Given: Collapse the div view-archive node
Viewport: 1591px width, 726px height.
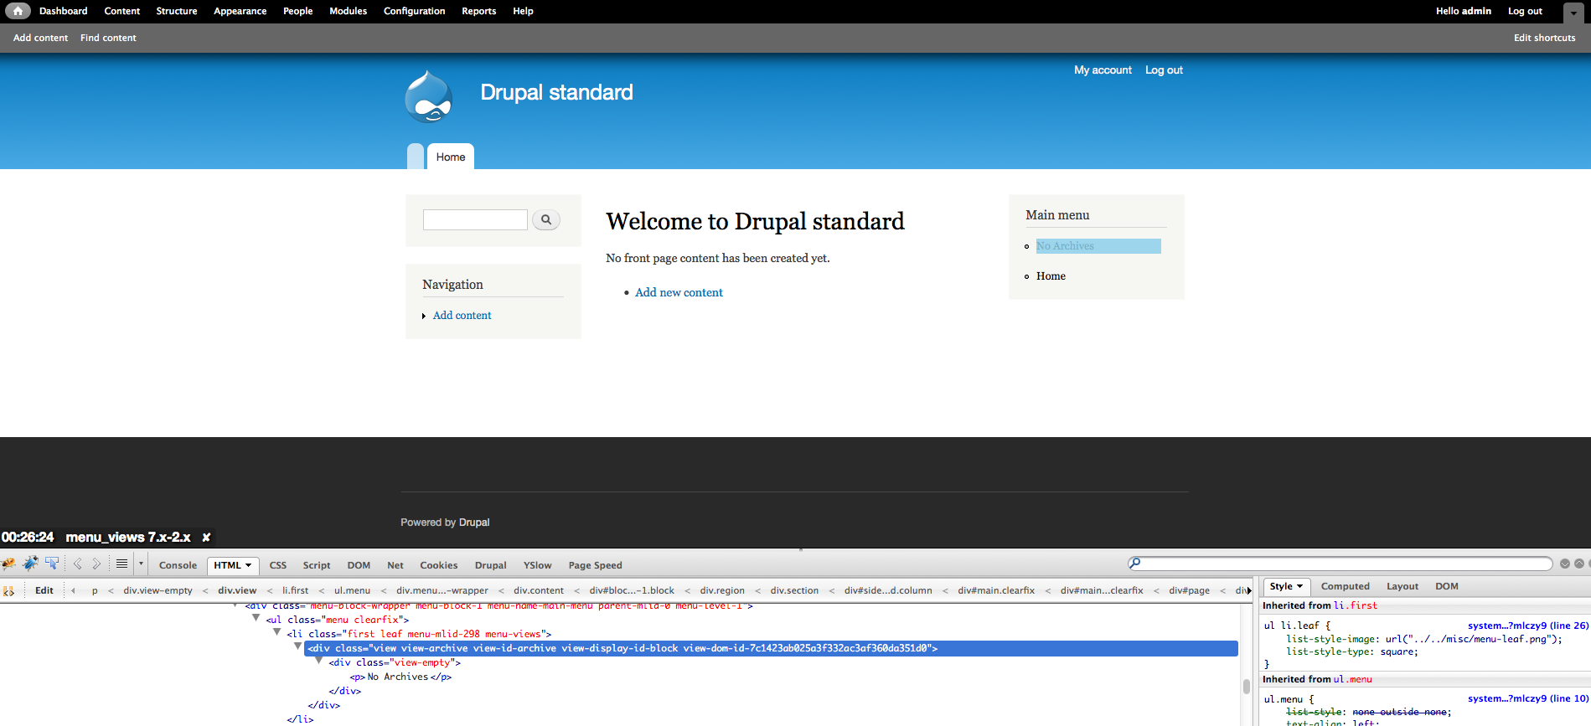Looking at the screenshot, I should pos(298,646).
